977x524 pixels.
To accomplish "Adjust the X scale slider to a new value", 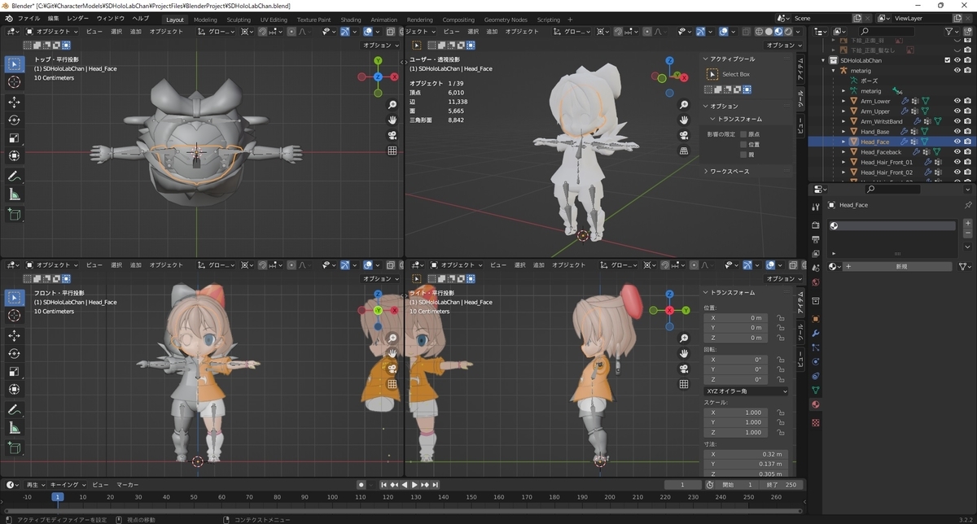I will pos(737,413).
